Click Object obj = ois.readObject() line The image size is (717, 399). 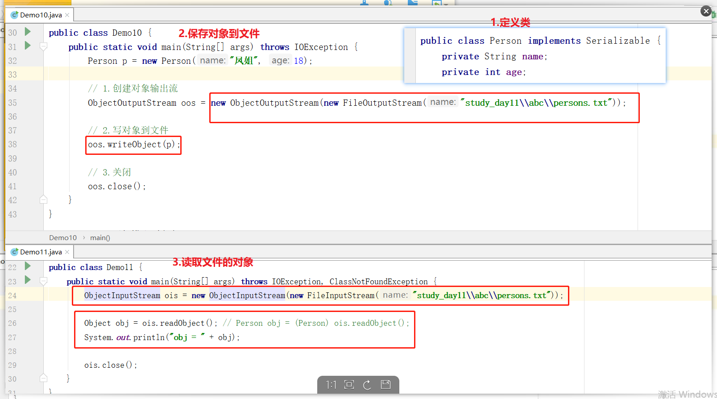[151, 323]
